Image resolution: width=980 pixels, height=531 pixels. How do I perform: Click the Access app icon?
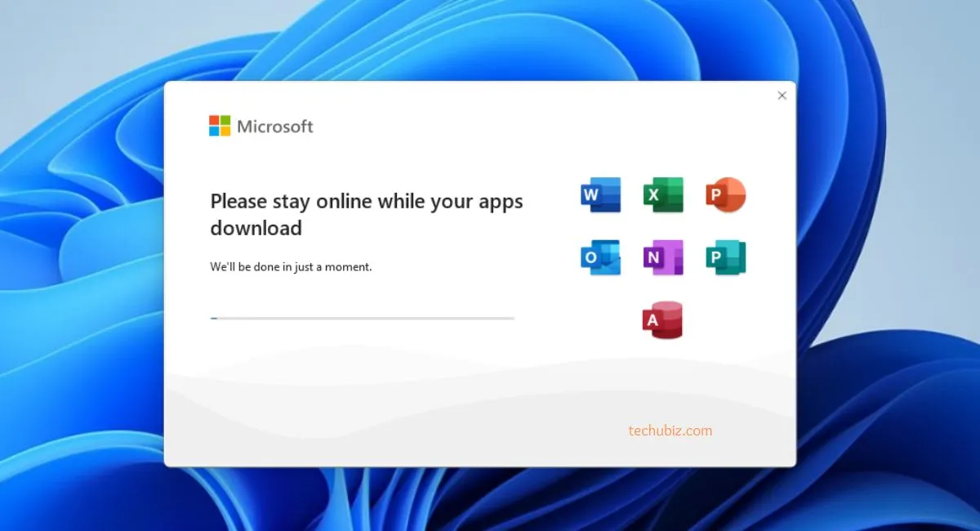click(662, 320)
